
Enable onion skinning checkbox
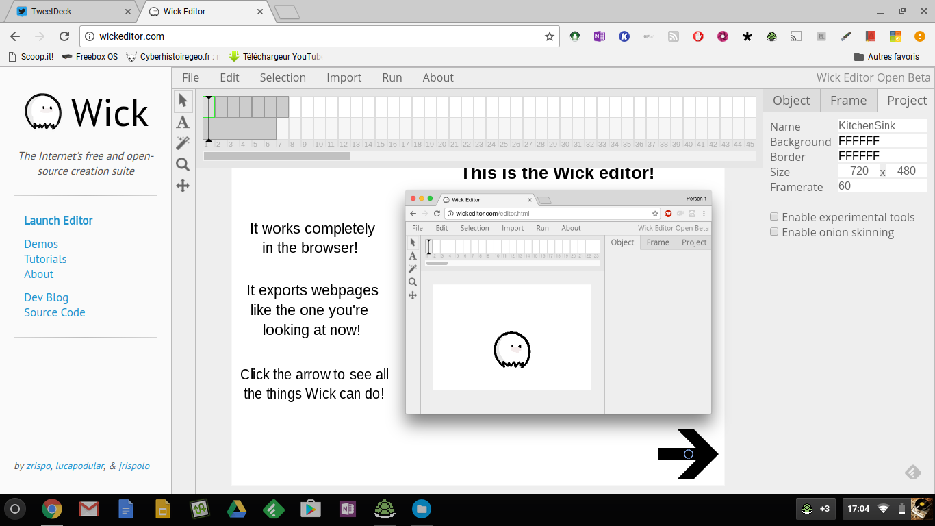(774, 231)
